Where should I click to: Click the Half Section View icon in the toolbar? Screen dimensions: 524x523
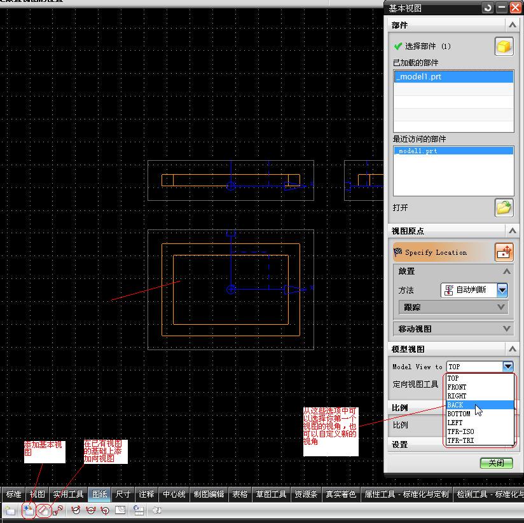pyautogui.click(x=90, y=510)
